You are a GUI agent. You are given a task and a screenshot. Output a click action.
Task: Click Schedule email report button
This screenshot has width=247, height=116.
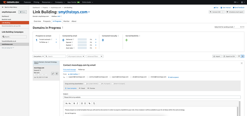coord(235,12)
